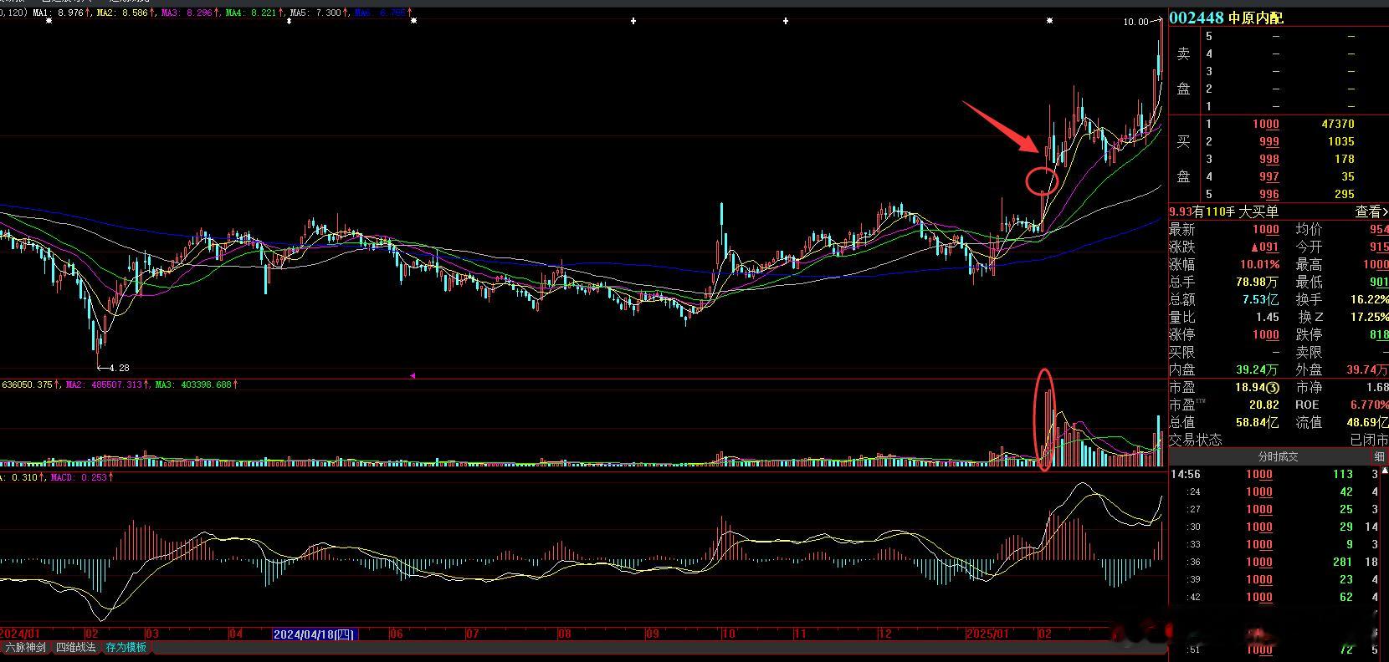The image size is (1389, 662).
Task: Select the highlighted date 2024/04/18(四)
Action: point(315,634)
